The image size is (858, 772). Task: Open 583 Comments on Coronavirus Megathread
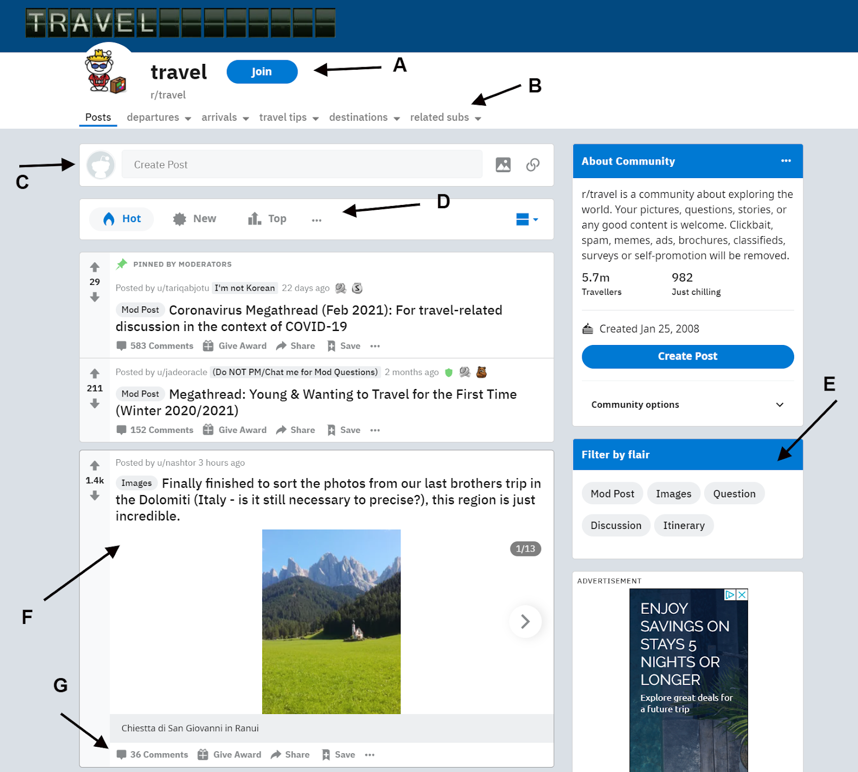[x=155, y=346]
